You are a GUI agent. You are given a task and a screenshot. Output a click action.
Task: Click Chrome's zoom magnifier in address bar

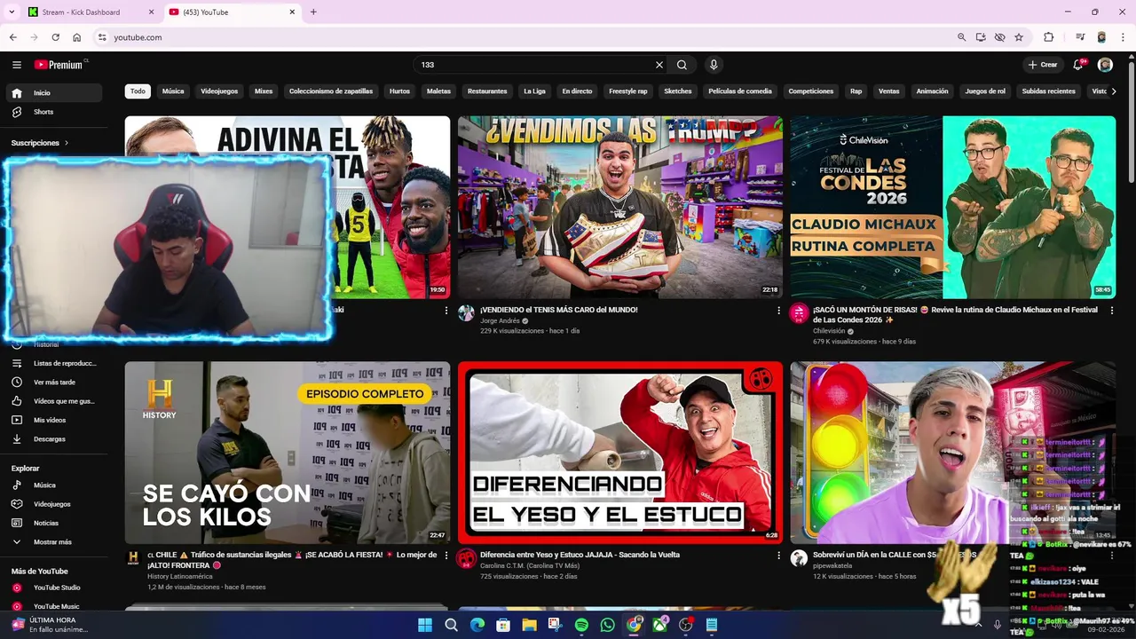961,37
